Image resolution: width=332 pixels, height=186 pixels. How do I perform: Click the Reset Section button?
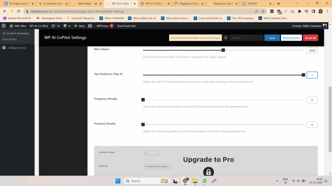[x=291, y=38]
